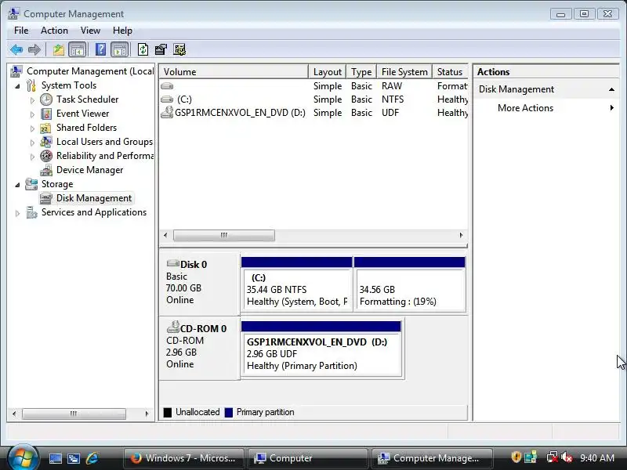
Task: Expand the Shared Folders node
Action: (32, 128)
